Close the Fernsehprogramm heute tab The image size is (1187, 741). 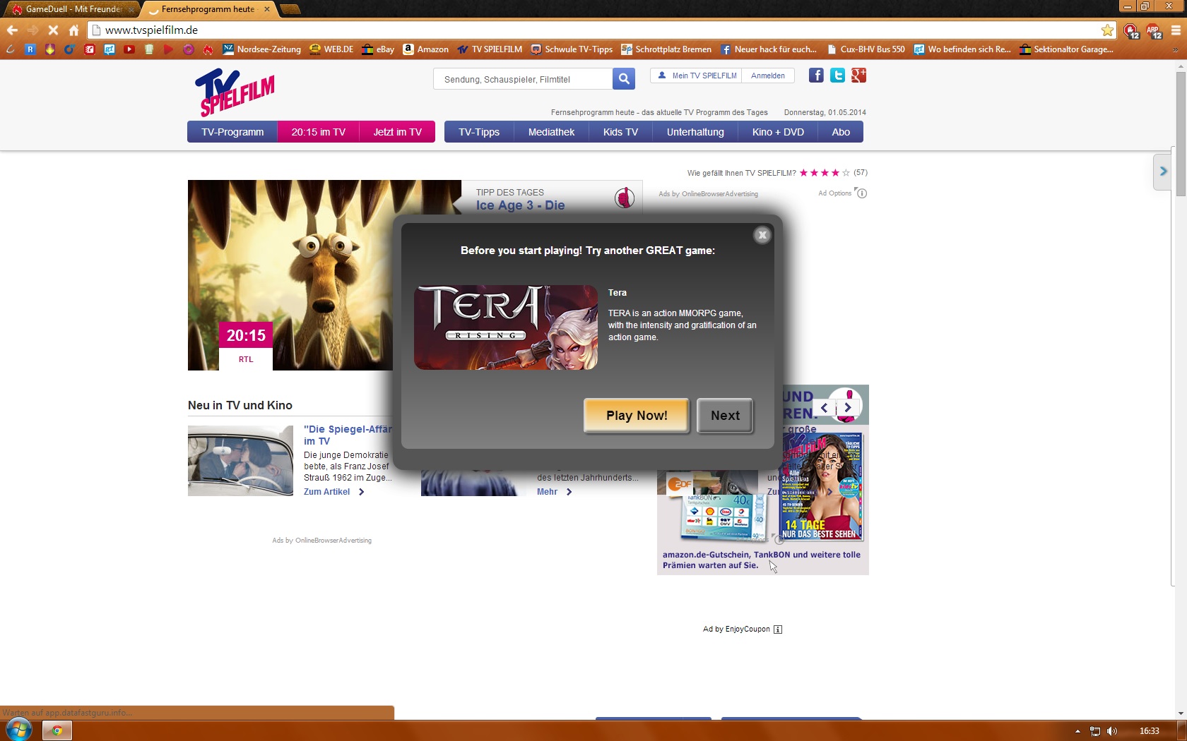[267, 9]
